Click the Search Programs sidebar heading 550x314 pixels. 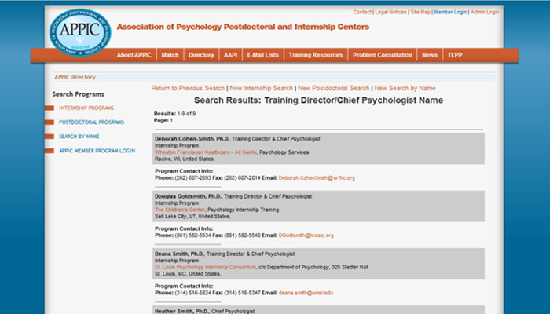click(79, 94)
